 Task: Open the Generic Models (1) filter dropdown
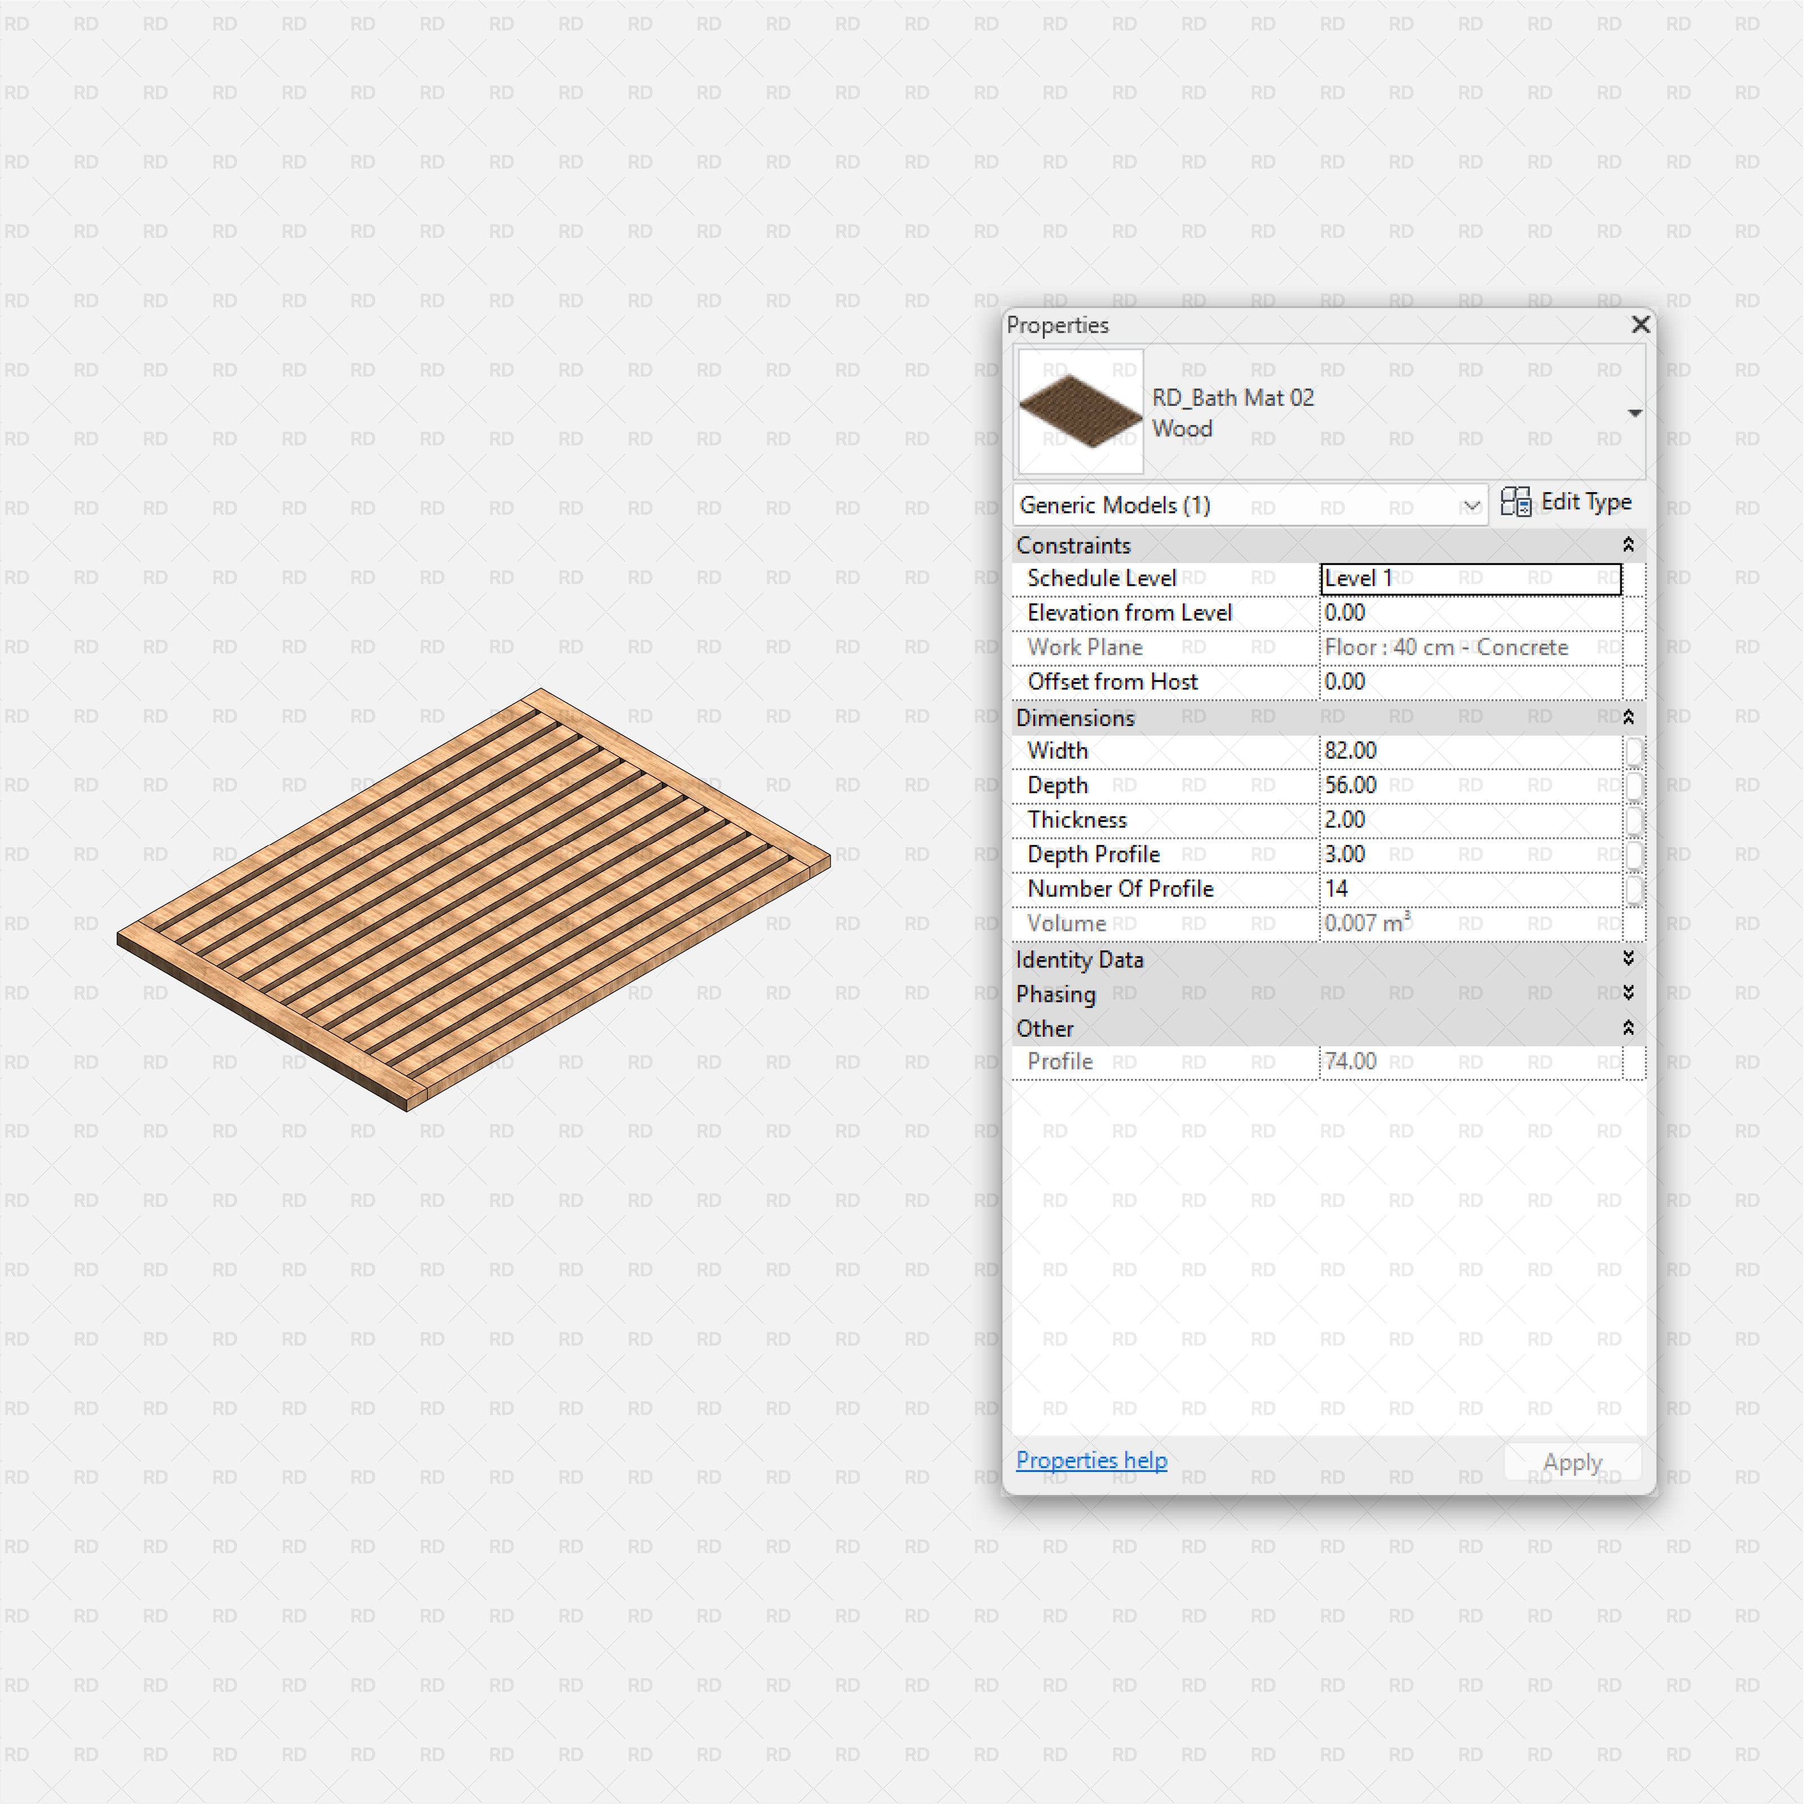[1473, 505]
